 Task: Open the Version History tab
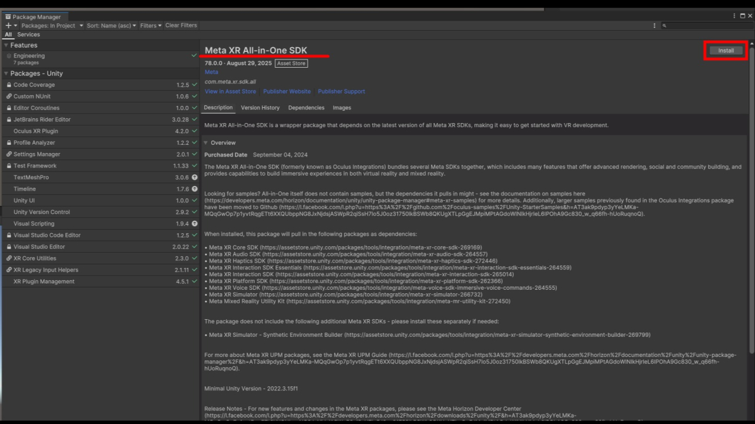tap(260, 108)
